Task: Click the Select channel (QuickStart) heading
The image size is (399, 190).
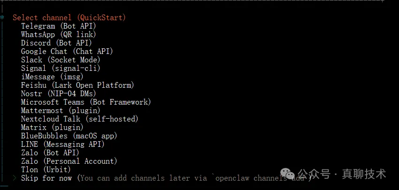Action: pyautogui.click(x=69, y=18)
